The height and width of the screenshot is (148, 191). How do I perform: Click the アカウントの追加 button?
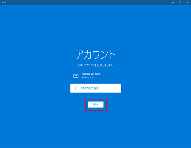(95, 88)
